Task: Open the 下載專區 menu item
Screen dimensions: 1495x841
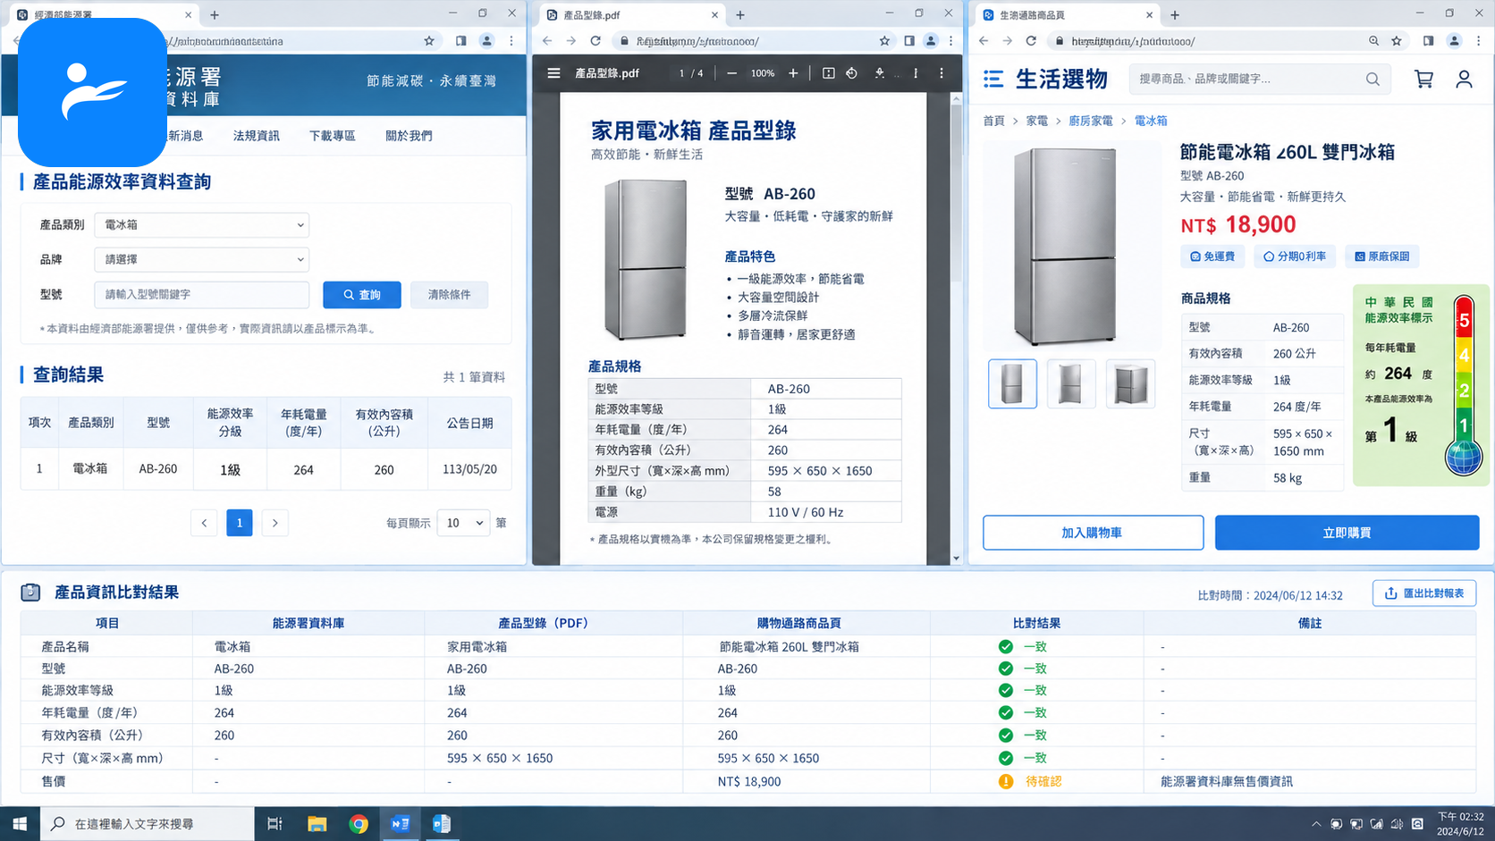Action: (333, 136)
